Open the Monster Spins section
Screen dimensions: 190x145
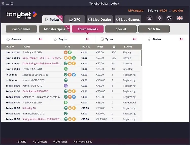[x=54, y=29]
